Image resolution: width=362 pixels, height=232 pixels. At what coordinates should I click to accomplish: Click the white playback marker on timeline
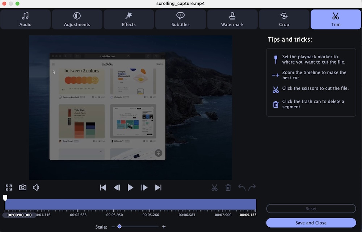[5, 198]
